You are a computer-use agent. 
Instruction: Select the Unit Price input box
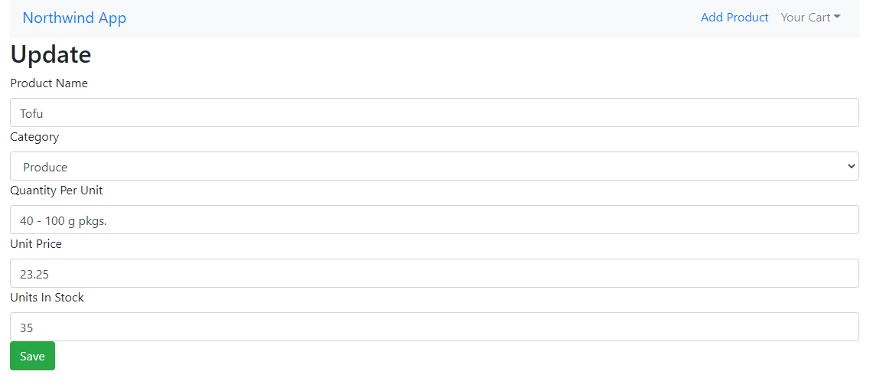(x=435, y=273)
